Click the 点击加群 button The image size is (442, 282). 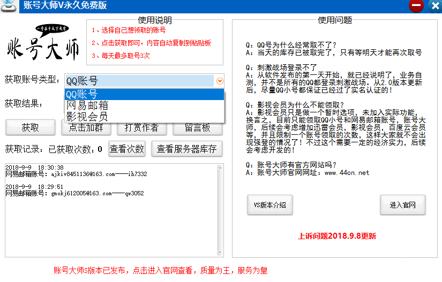click(86, 128)
